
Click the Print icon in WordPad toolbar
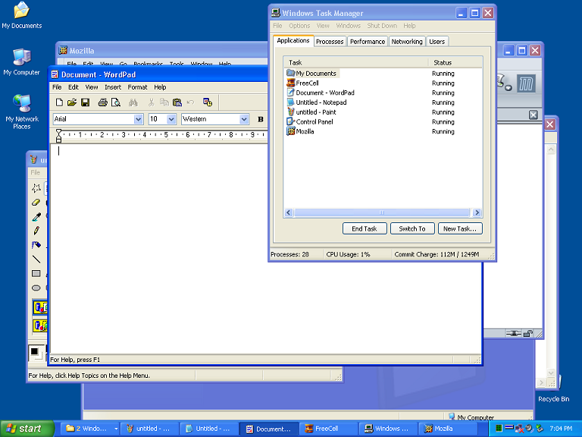102,102
